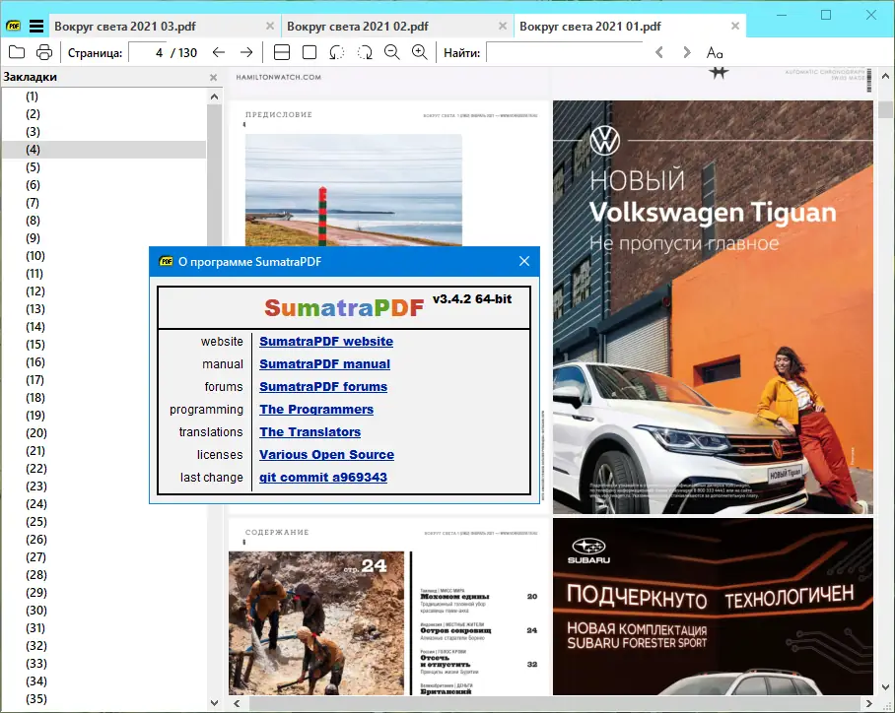Click the Содержание contents page
Viewport: 895px width, 713px height.
(388, 607)
